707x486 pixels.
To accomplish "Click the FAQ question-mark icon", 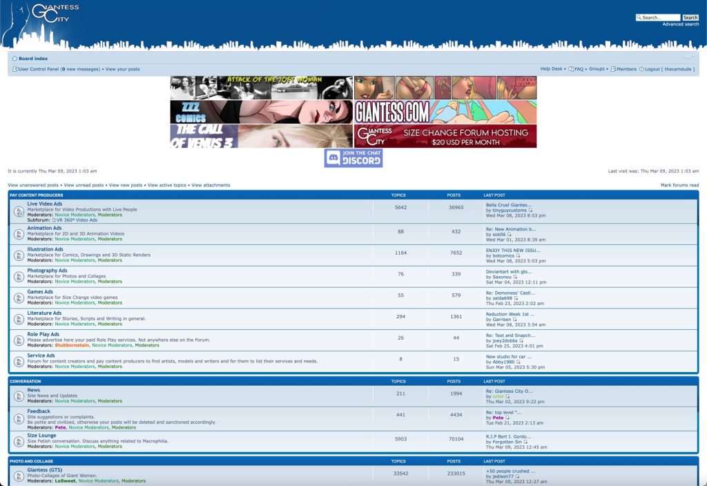I will (x=571, y=69).
